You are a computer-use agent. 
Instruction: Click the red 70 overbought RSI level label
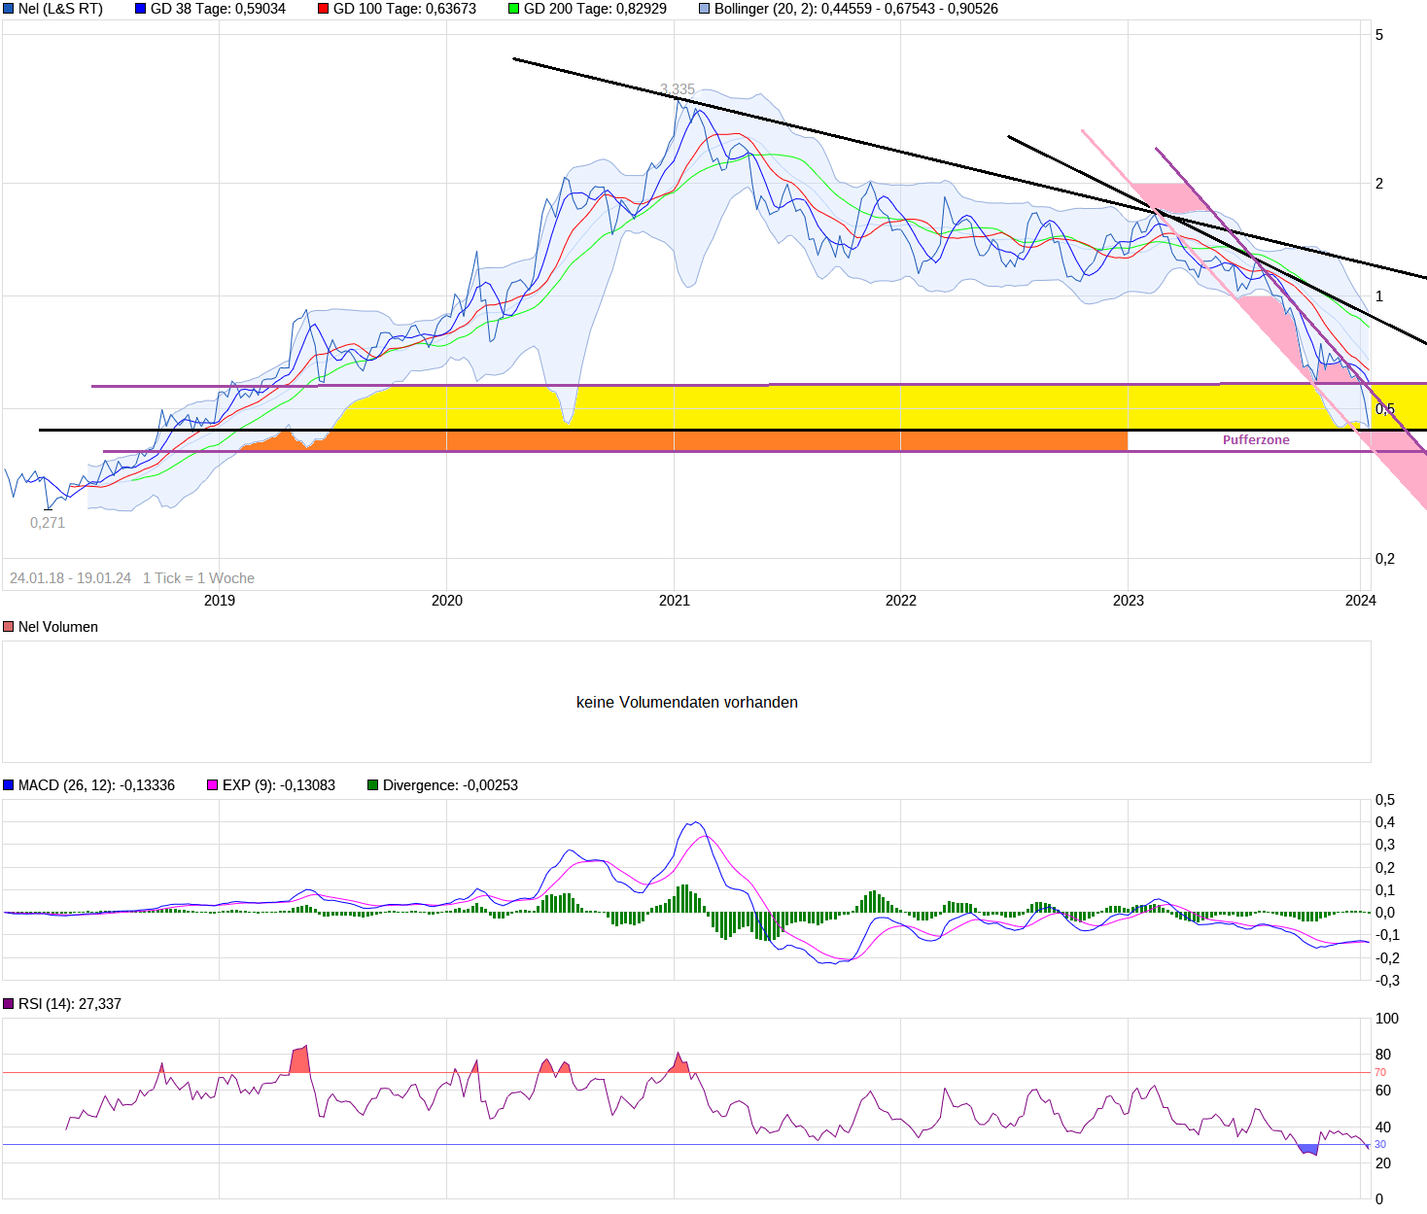tap(1380, 1073)
